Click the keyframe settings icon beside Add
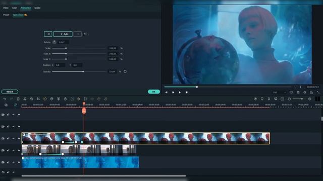The width and height of the screenshot is (323, 181). click(85, 34)
